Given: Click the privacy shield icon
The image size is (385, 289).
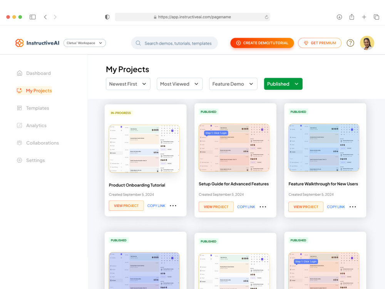Looking at the screenshot, I should [x=107, y=17].
